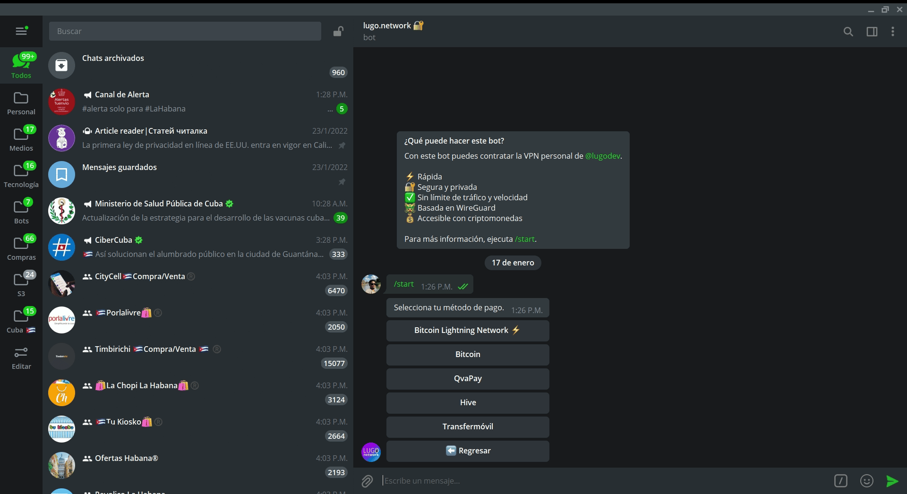Open the hamburger main menu

pyautogui.click(x=21, y=31)
